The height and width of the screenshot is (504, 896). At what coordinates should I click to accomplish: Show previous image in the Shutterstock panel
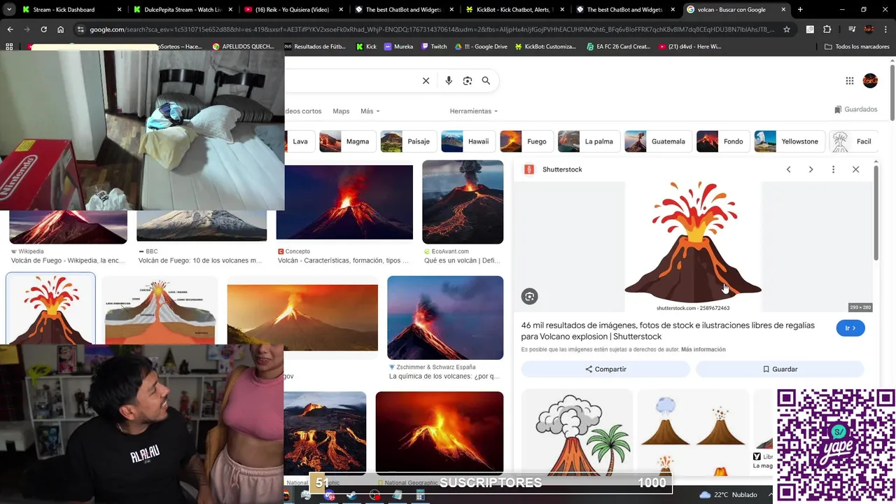[x=788, y=169]
